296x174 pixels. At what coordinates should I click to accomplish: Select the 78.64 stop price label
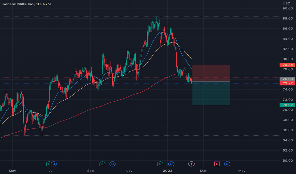pyautogui.click(x=287, y=65)
